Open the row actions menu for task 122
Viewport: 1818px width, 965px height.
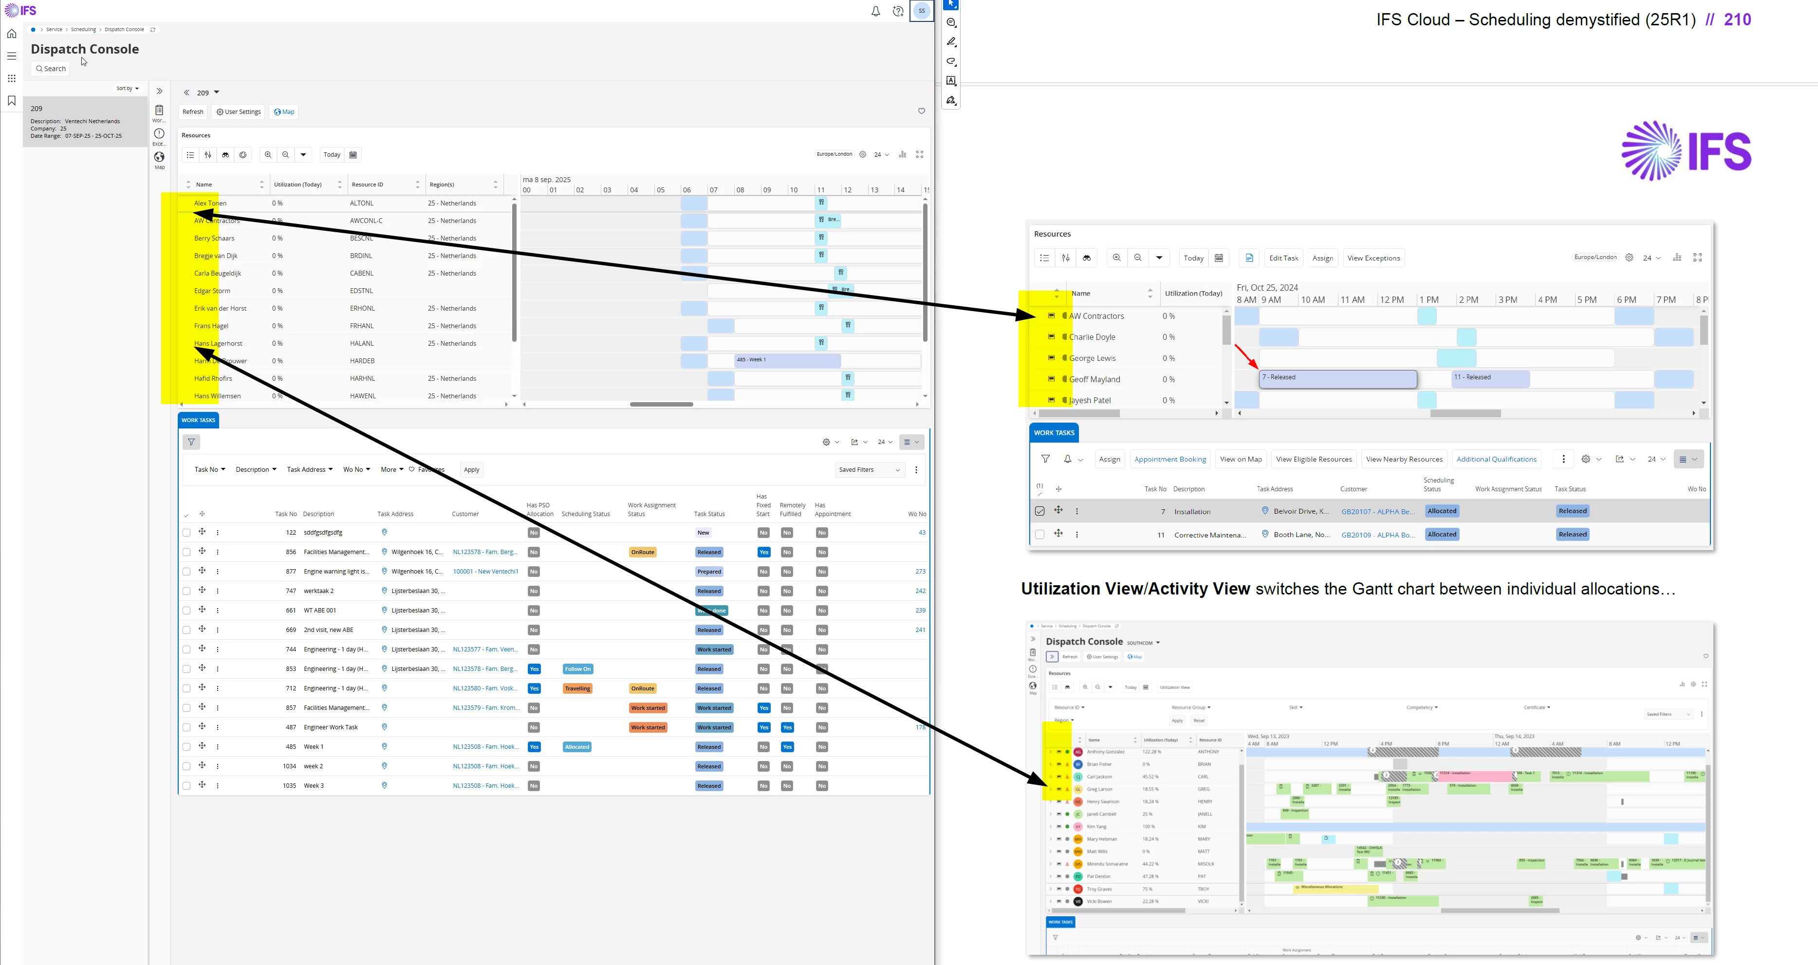(x=217, y=533)
